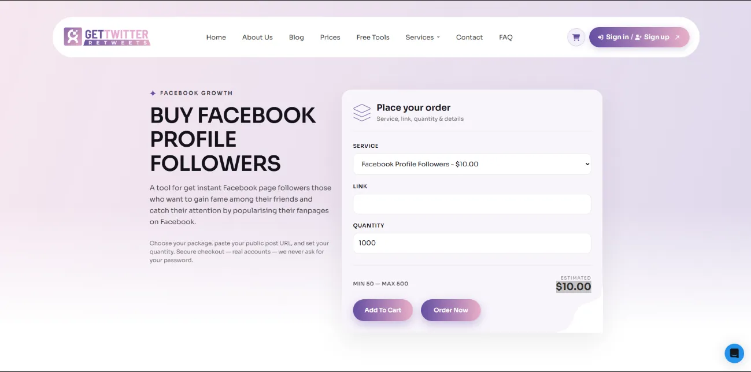751x372 pixels.
Task: Click the Add To Cart button
Action: point(383,310)
